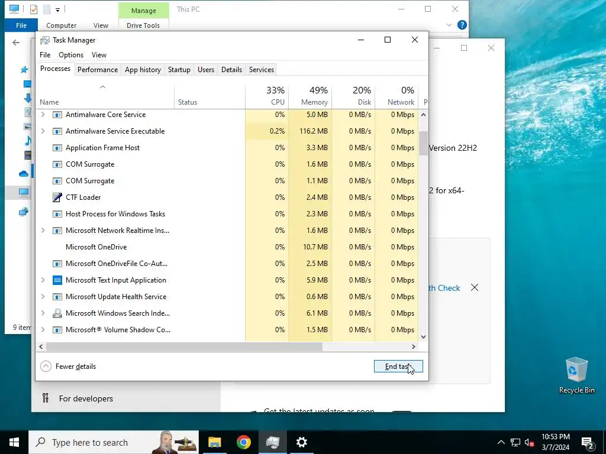Click the vertical scrollbar thumb in process list

click(x=423, y=143)
